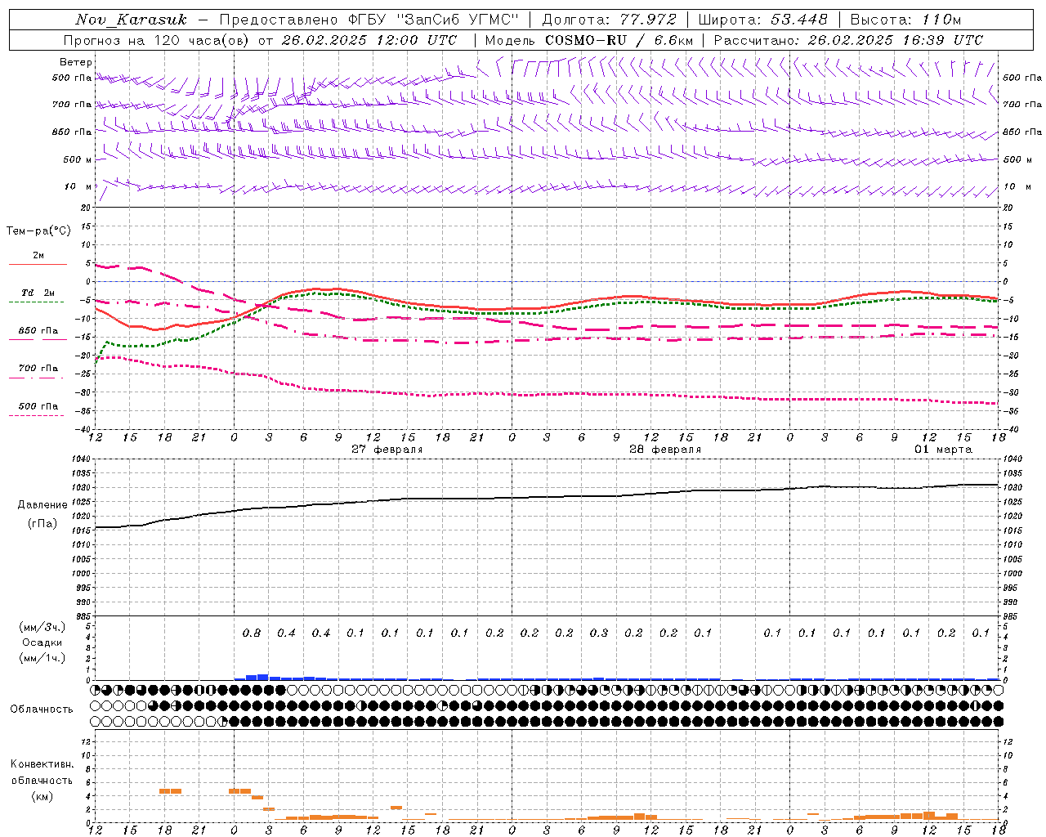Screen dimensions: 1046x837
Task: Click the '28 февраля' date label
Action: (665, 450)
